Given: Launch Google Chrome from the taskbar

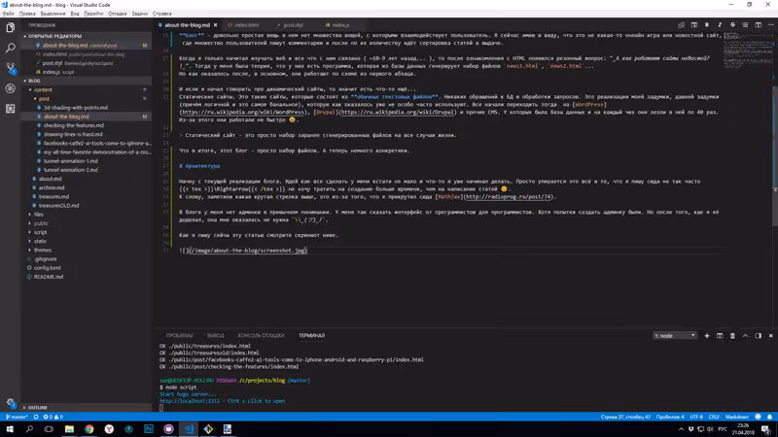Looking at the screenshot, I should click(88, 429).
